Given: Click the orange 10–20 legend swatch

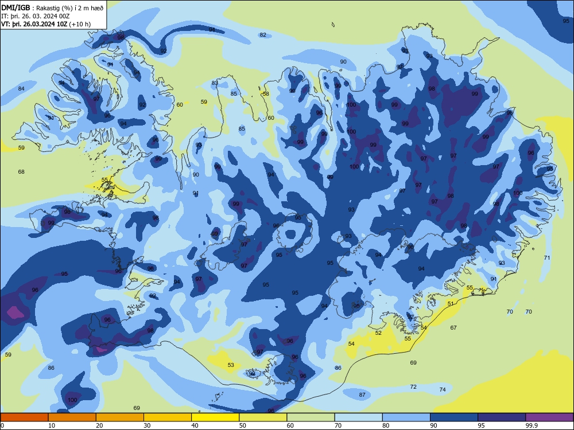Looking at the screenshot, I should 72,417.
